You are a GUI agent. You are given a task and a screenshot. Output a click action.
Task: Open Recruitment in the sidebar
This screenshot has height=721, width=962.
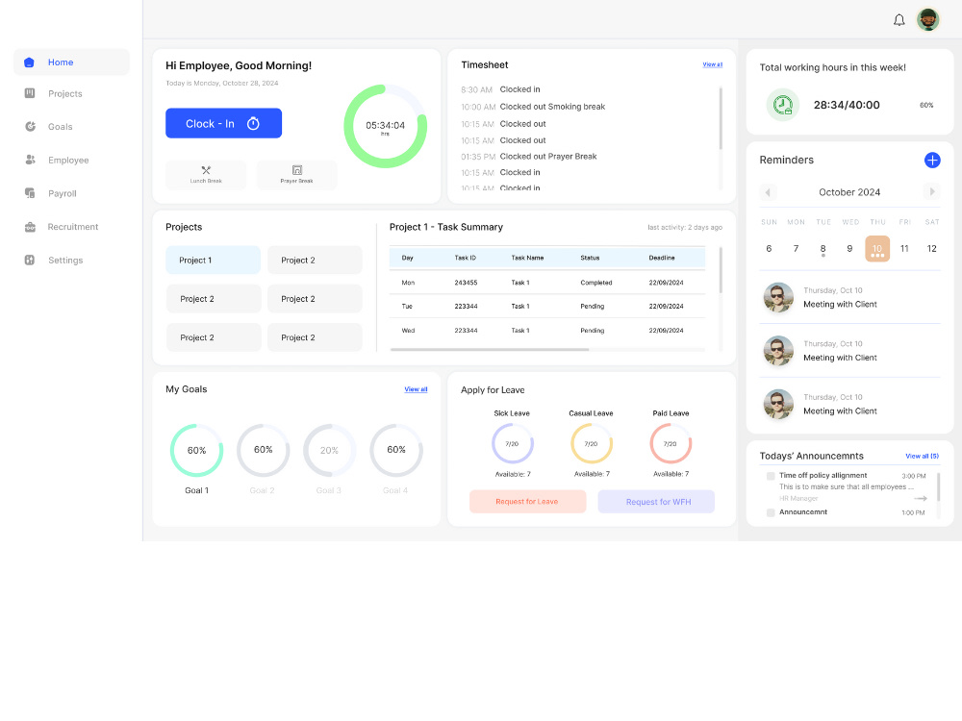click(71, 227)
